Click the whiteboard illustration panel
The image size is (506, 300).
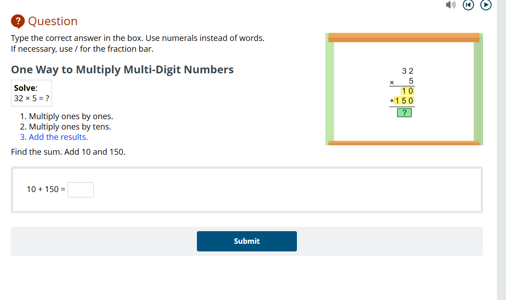404,89
